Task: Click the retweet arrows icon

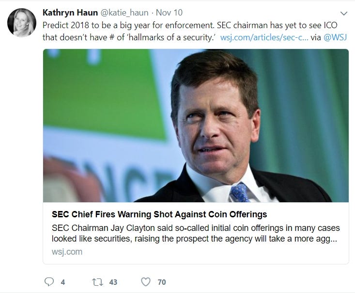Action: pyautogui.click(x=97, y=281)
